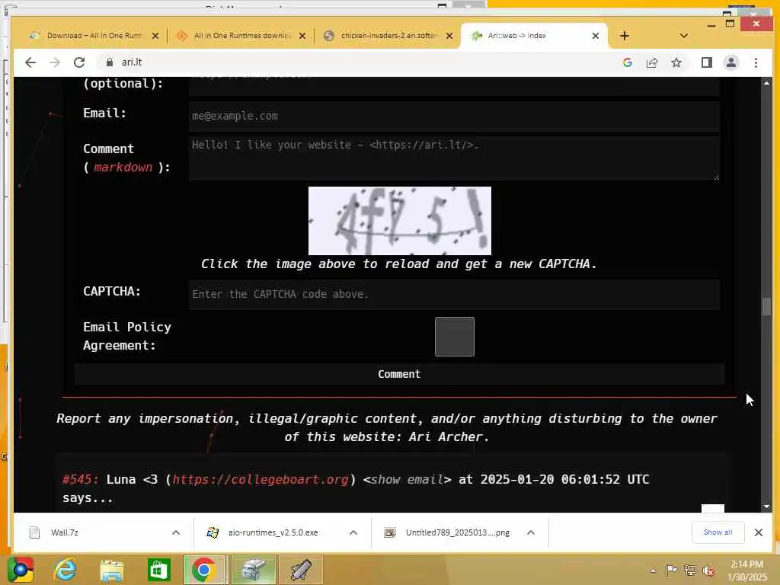
Task: Expand Untitled789 png download options
Action: coord(531,532)
